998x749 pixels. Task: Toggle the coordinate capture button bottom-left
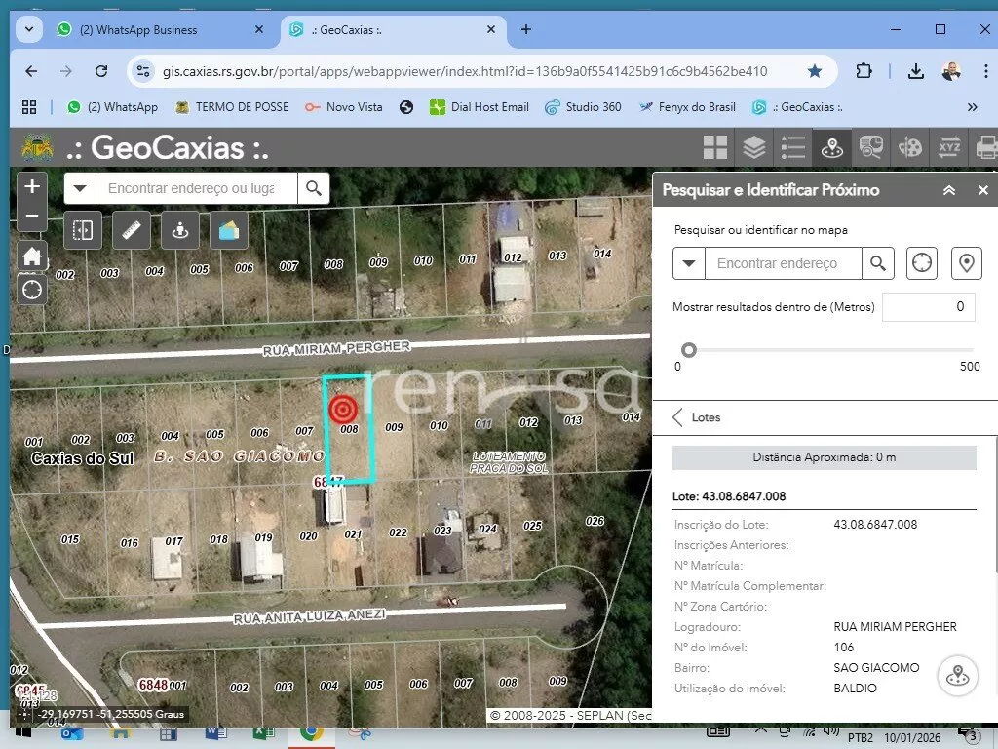23,715
